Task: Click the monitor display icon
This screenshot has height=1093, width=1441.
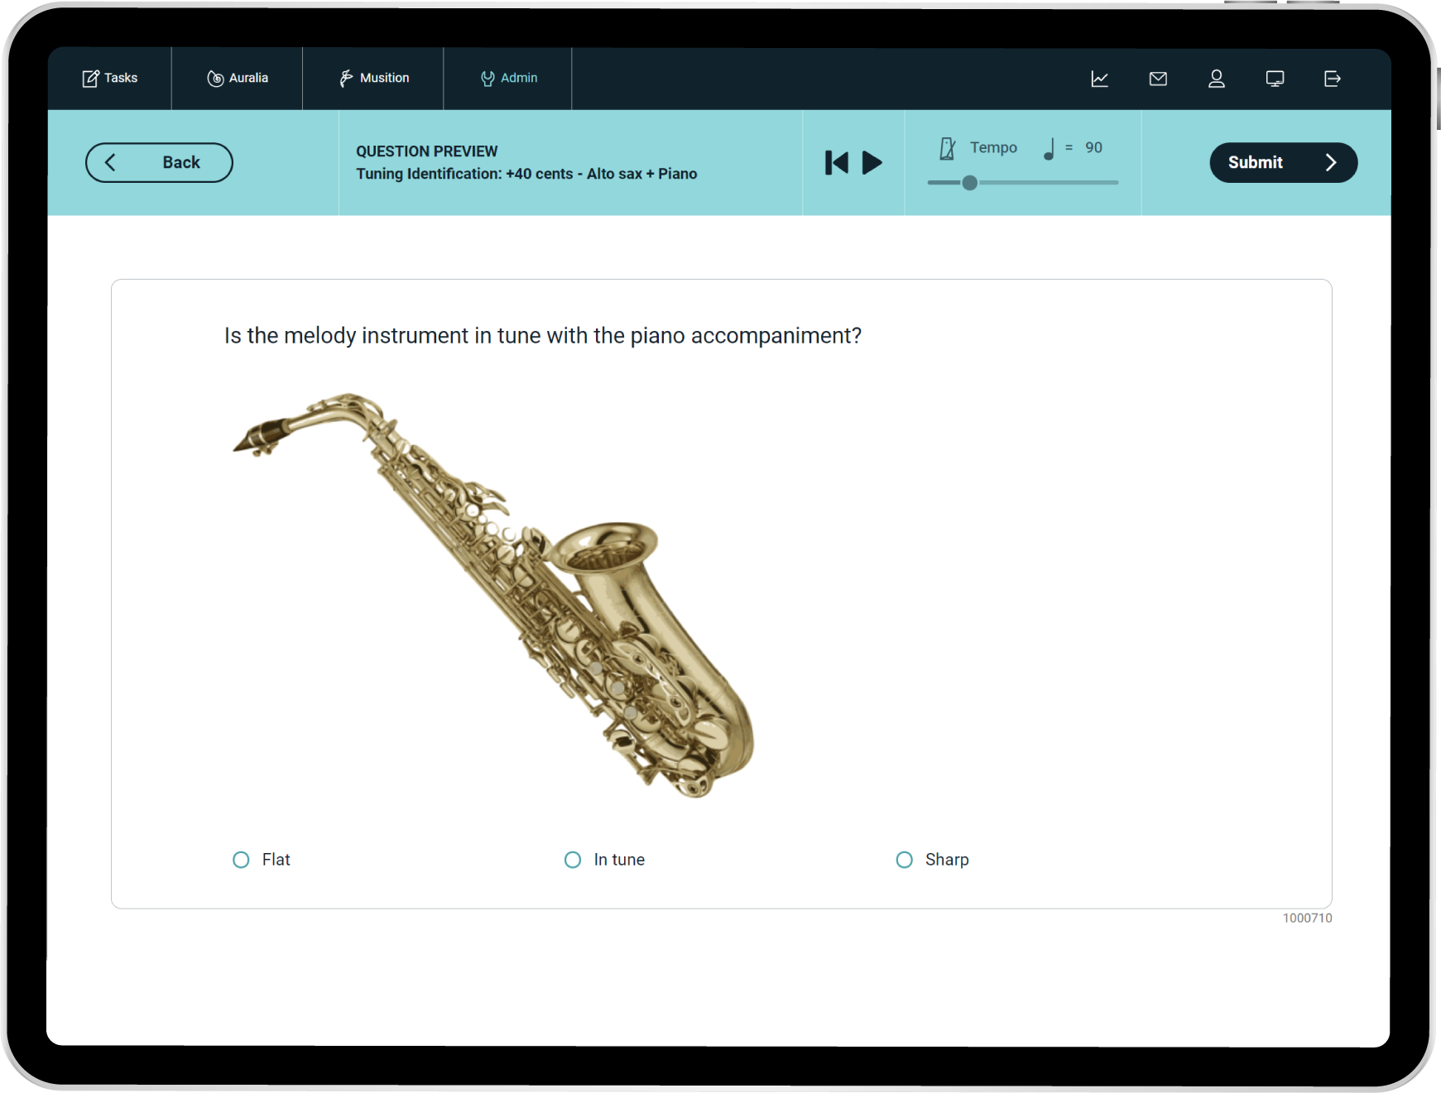Action: tap(1275, 79)
